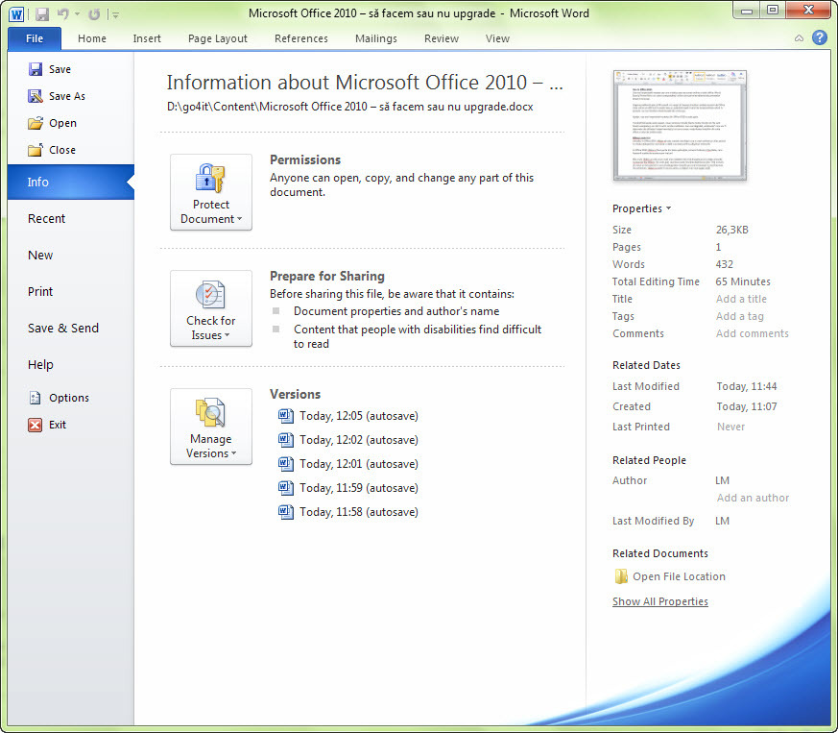Click the Created value Today, 11:07
The width and height of the screenshot is (838, 733).
pyautogui.click(x=747, y=406)
